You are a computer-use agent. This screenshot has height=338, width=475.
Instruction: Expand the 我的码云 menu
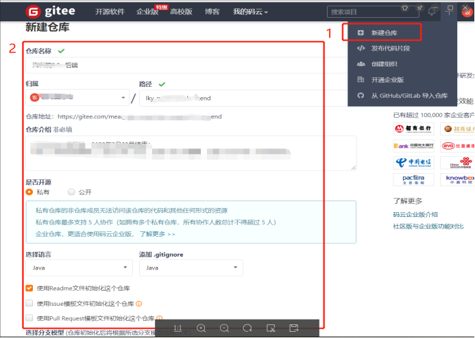tap(250, 12)
